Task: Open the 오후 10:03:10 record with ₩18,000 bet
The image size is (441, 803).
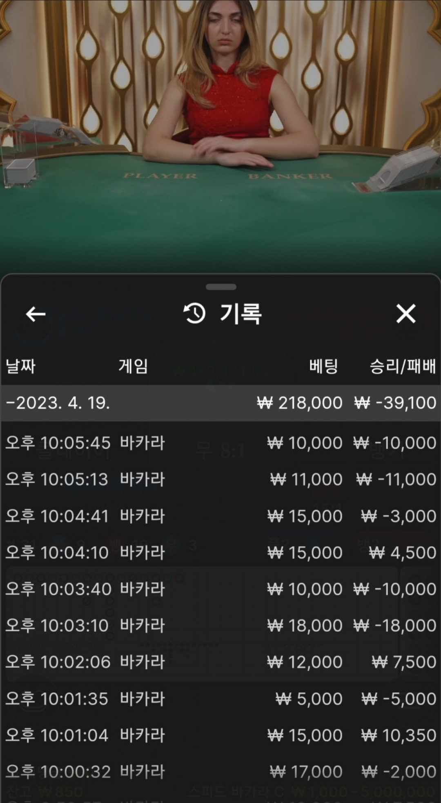Action: click(x=220, y=626)
